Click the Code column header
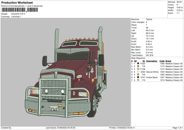This screenshot has width=184, height=130. coord(162,61)
